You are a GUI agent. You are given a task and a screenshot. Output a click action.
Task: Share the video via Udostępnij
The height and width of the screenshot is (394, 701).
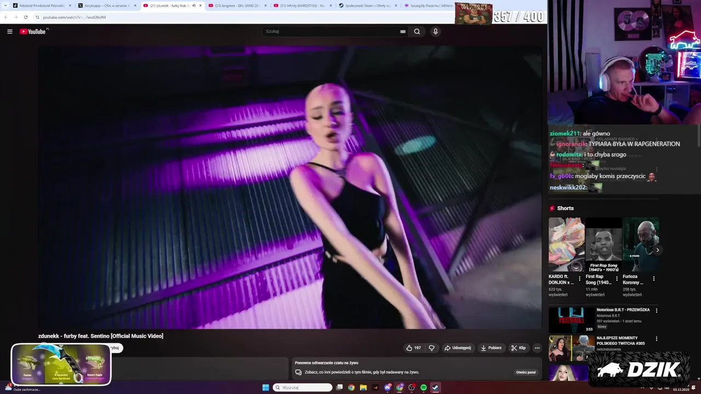pos(458,348)
